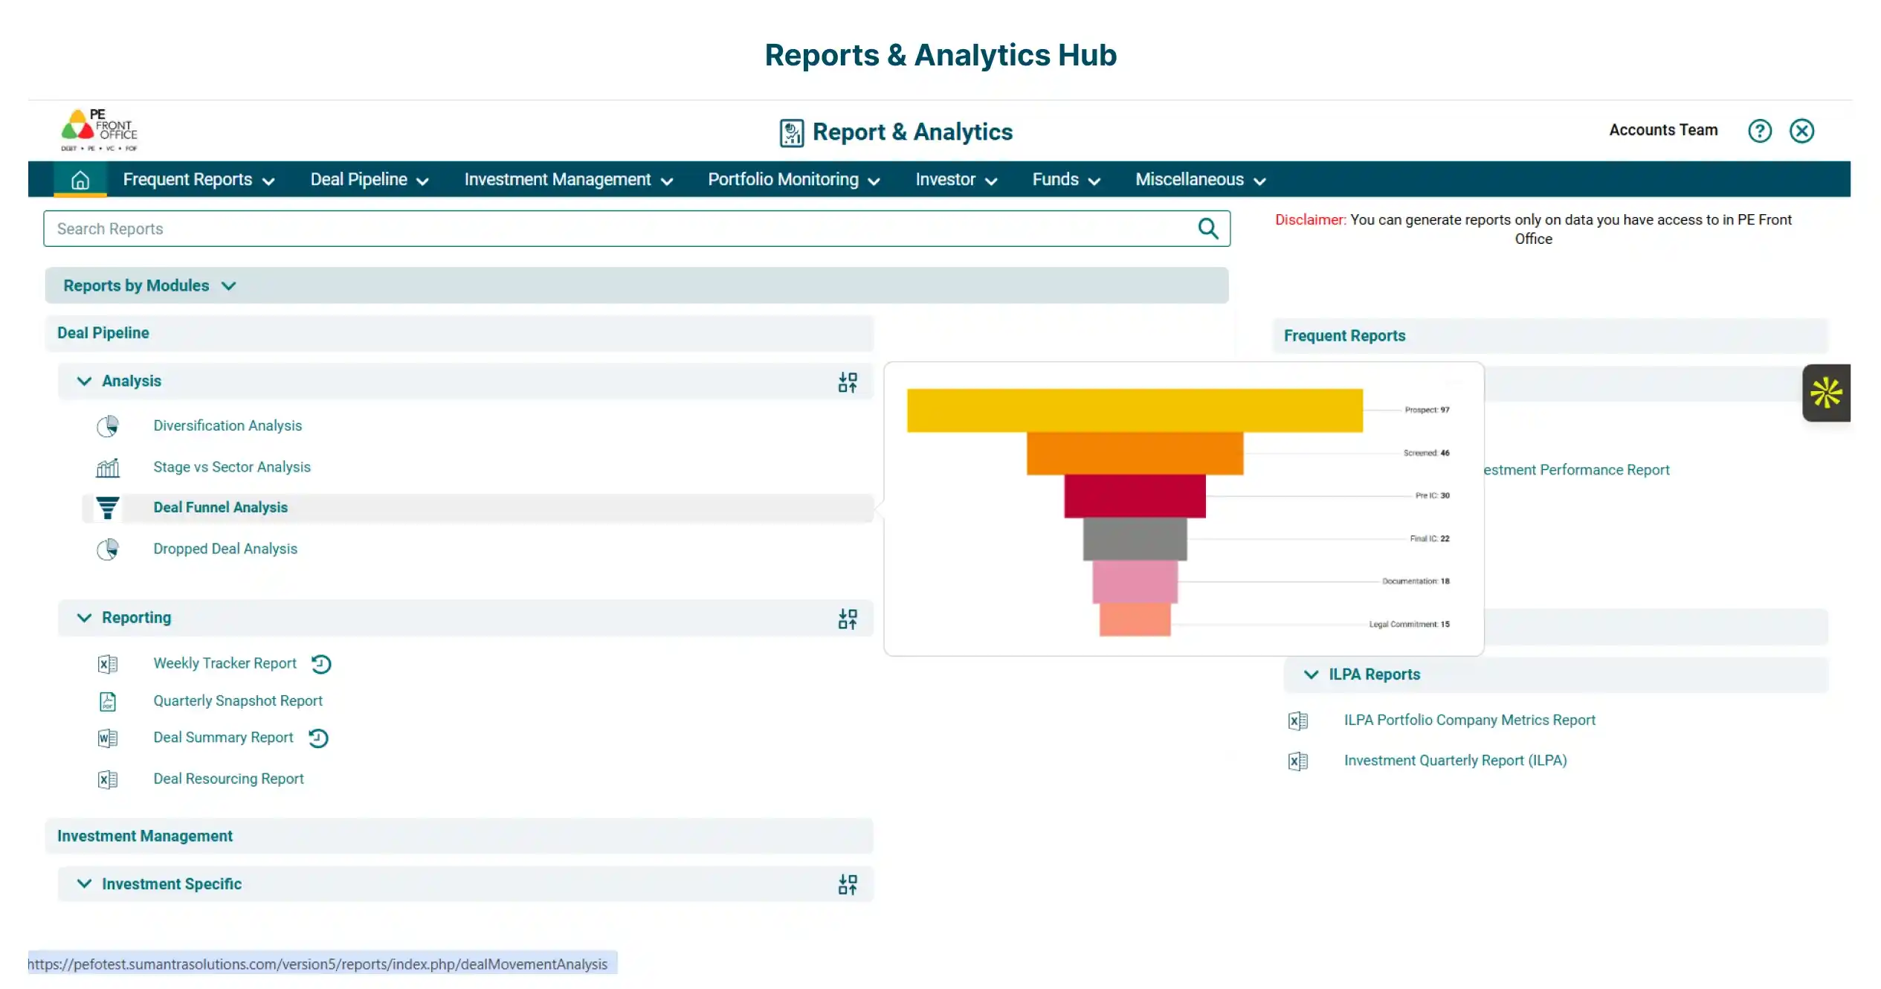1881x989 pixels.
Task: Go to the Home icon tab
Action: coord(80,180)
